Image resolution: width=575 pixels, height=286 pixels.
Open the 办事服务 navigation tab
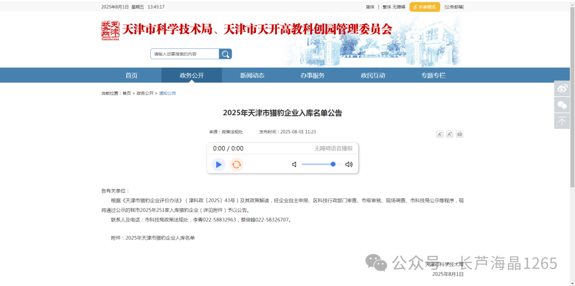313,75
